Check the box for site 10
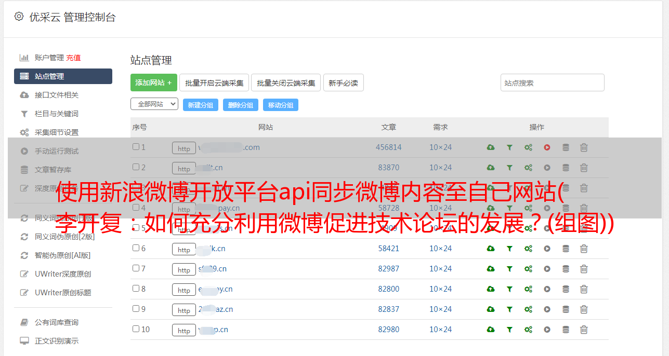Viewport: 669px width, 356px height. [136, 329]
